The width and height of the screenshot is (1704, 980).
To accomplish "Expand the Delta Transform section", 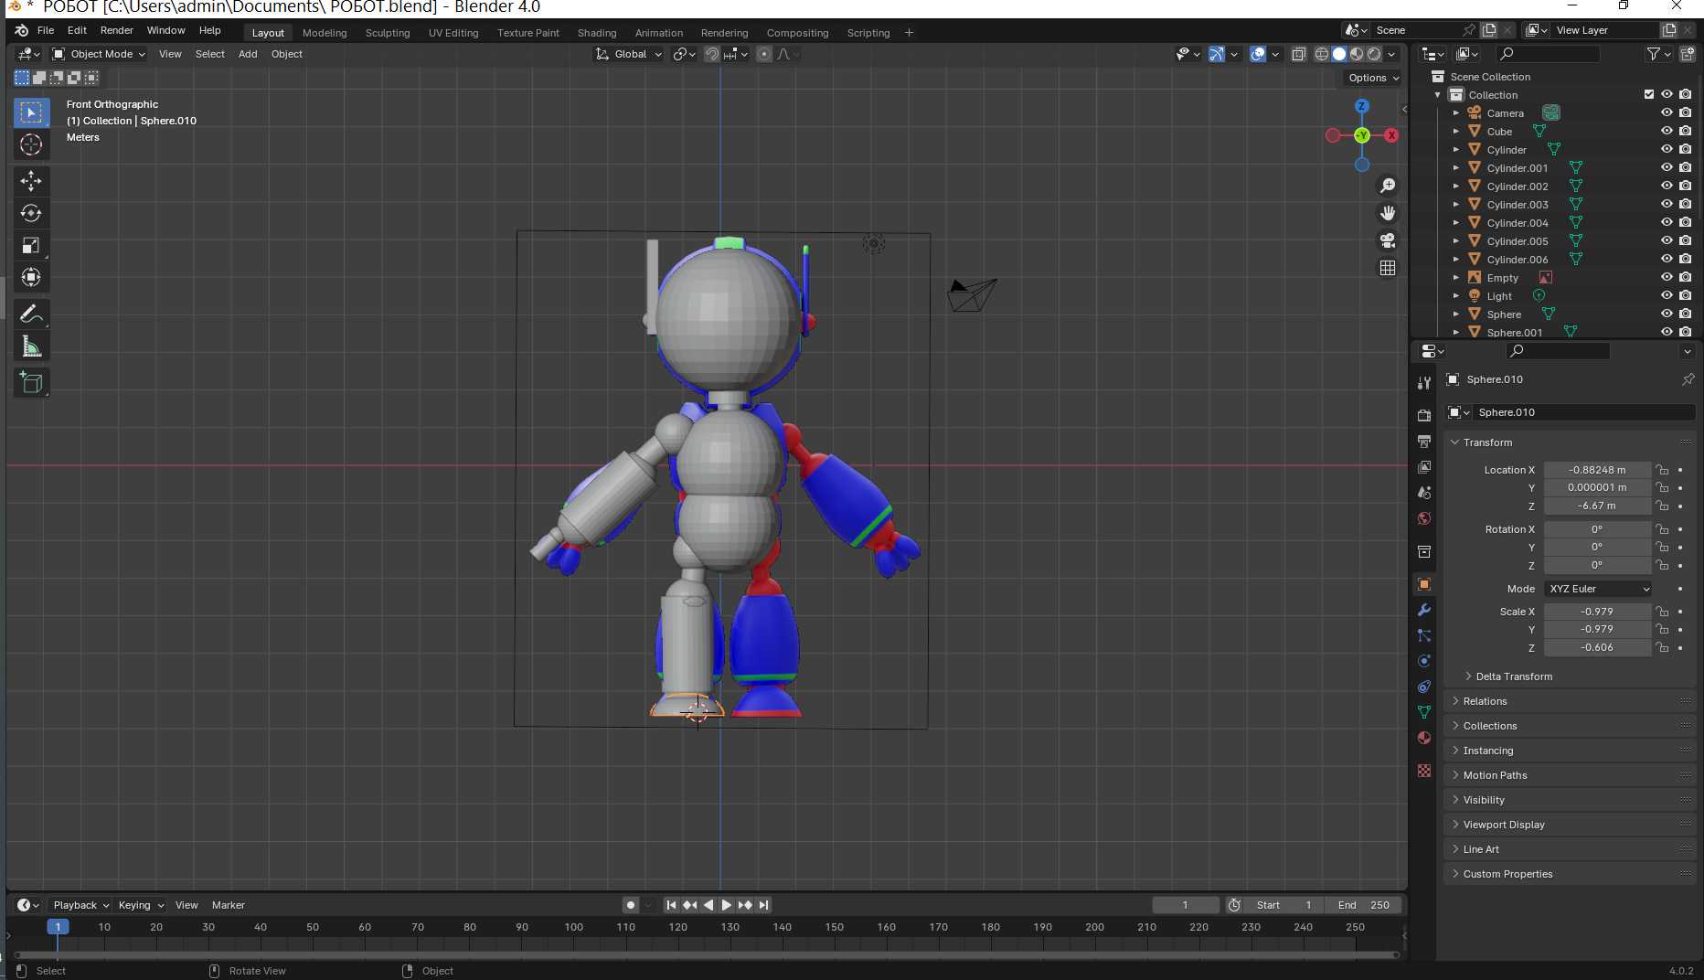I will point(1514,676).
